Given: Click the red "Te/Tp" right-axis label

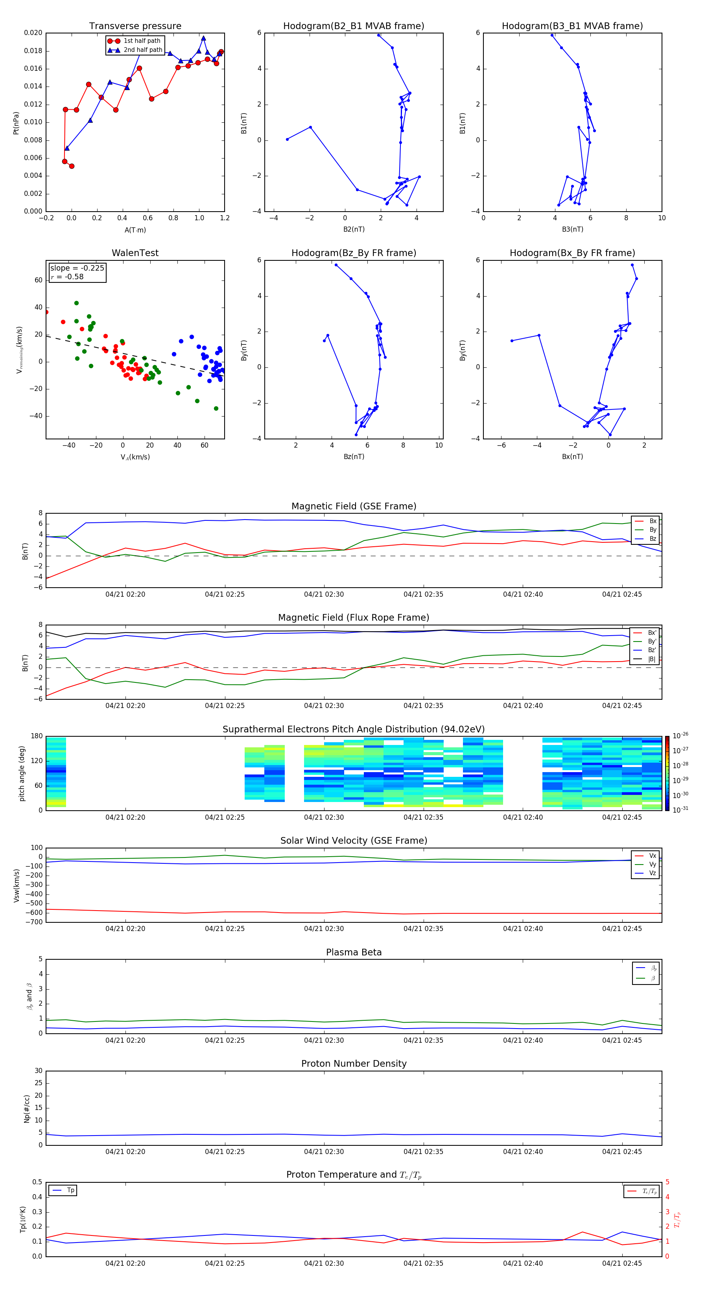Looking at the screenshot, I should coord(677,1219).
